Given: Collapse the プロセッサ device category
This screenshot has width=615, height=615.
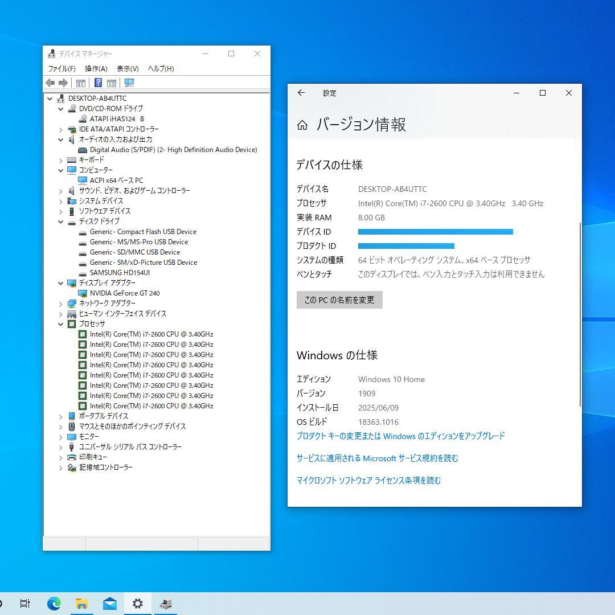Looking at the screenshot, I should click(x=61, y=324).
